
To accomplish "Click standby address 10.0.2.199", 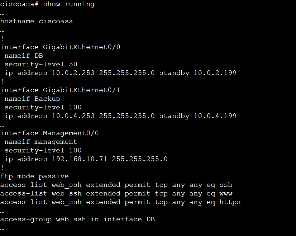I will click(215, 73).
